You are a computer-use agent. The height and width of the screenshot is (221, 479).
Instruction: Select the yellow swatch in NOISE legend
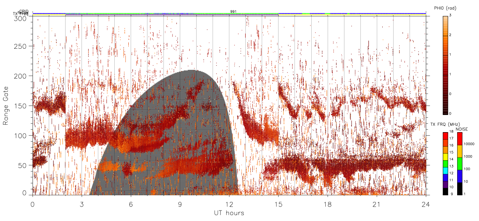click(x=459, y=151)
